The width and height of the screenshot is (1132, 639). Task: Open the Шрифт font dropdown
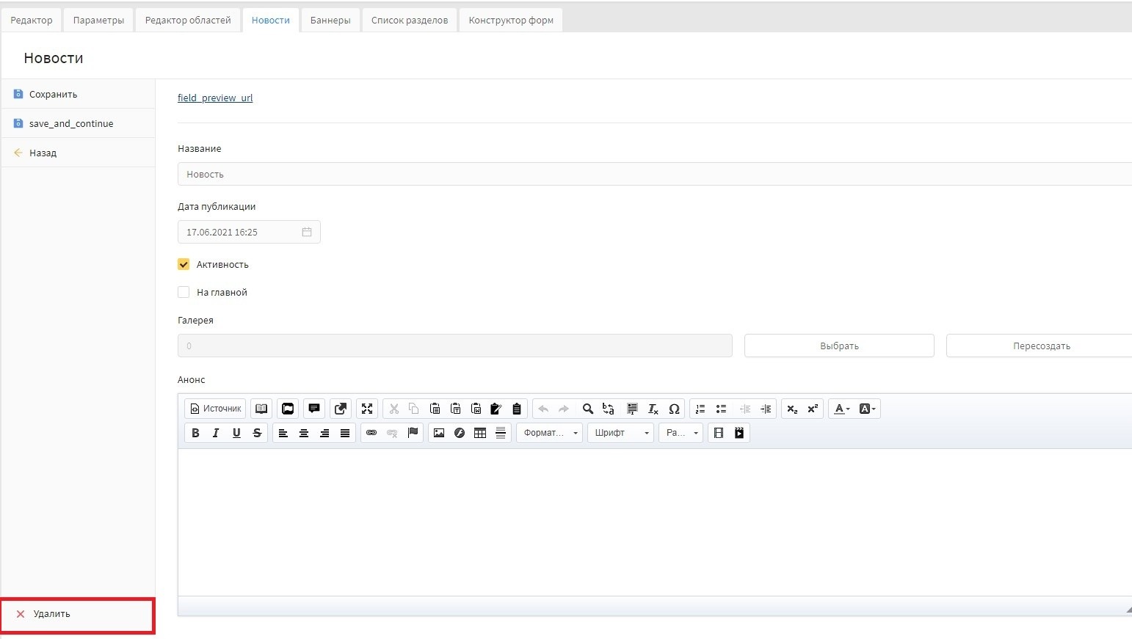click(620, 433)
